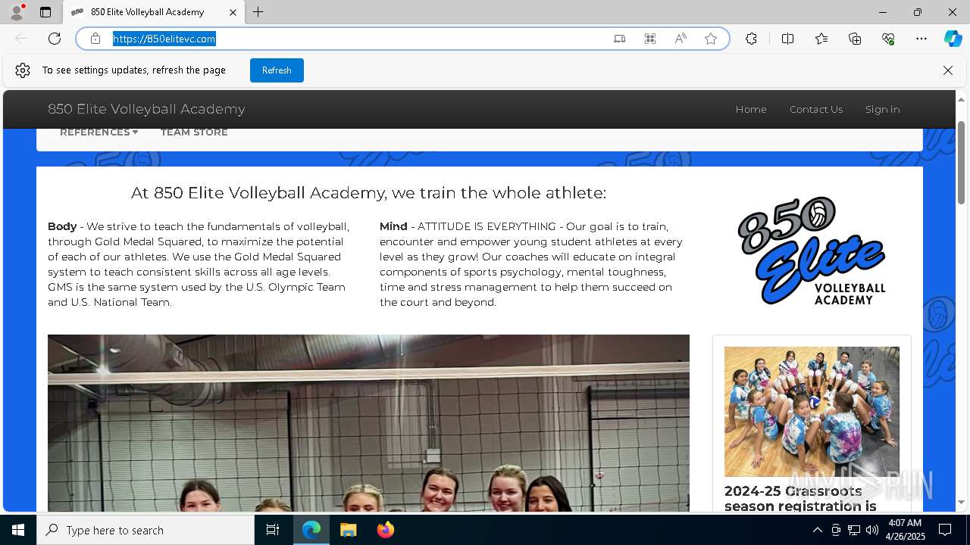Screen dimensions: 970x545
Task: Click the settings gear icon in notification bar
Action: click(x=23, y=70)
